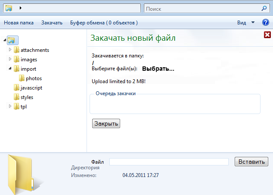
Task: Select the images folder
Action: (29, 60)
